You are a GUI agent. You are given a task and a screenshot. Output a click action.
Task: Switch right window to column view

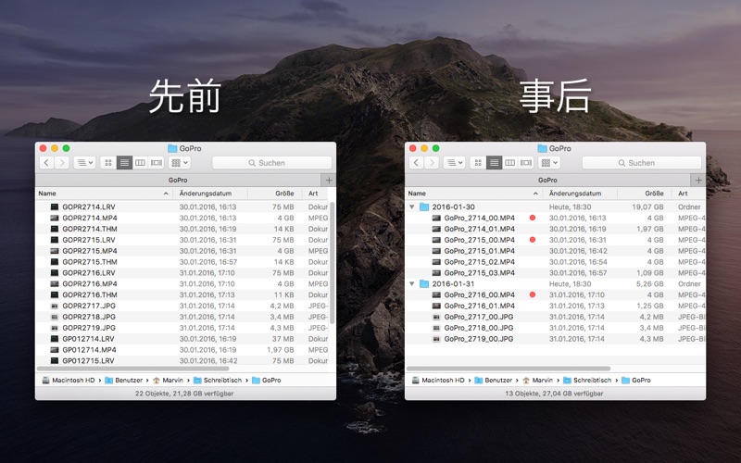coord(510,163)
